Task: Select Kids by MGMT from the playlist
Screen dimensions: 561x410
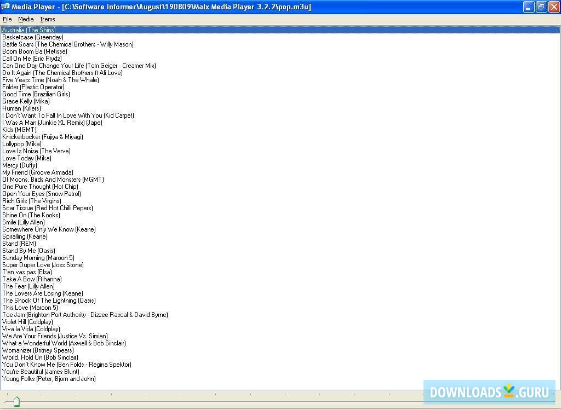Action: pyautogui.click(x=19, y=130)
